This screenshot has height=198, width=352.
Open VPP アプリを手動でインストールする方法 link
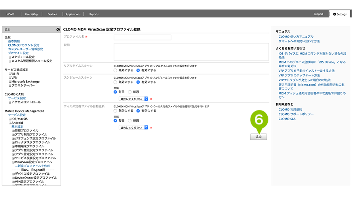pos(306,71)
